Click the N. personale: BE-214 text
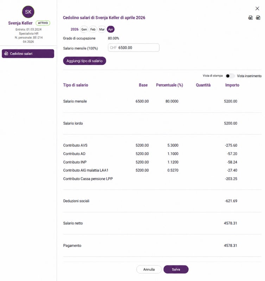 [x=29, y=38]
